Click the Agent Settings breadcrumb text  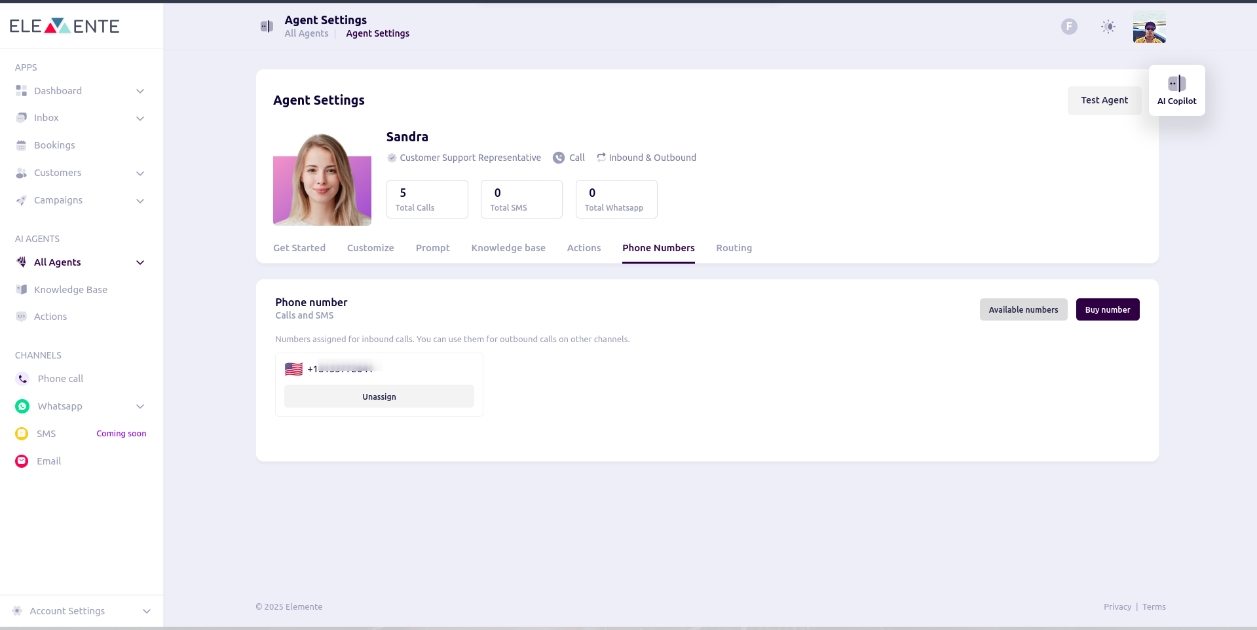pyautogui.click(x=378, y=33)
